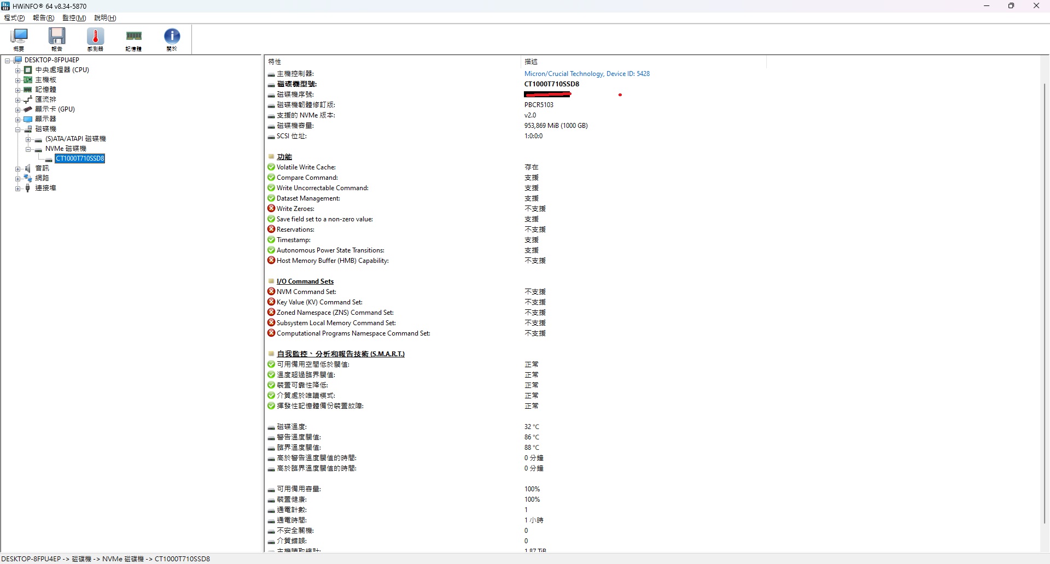Click the 報告 floppy disk toolbar icon

57,38
